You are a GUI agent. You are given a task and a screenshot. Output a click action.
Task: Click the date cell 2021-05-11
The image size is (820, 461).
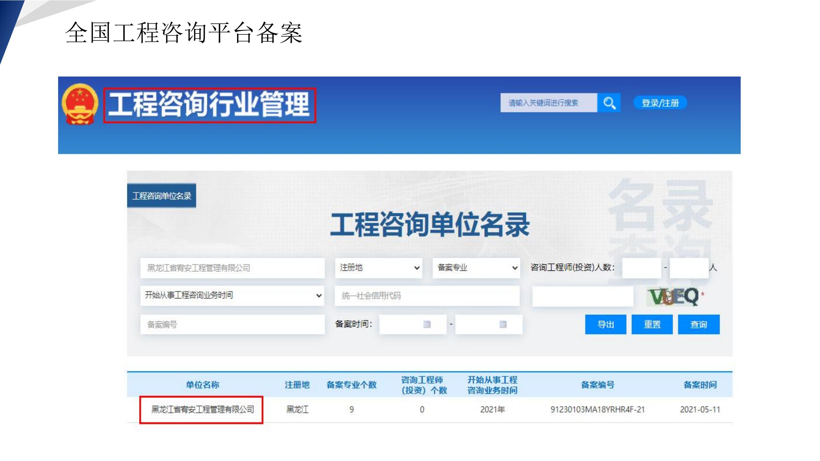(x=700, y=409)
